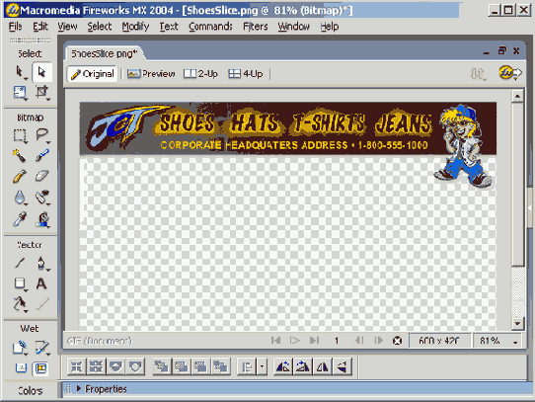Click the vertical scrollbar down arrow
The height and width of the screenshot is (402, 535).
click(517, 323)
